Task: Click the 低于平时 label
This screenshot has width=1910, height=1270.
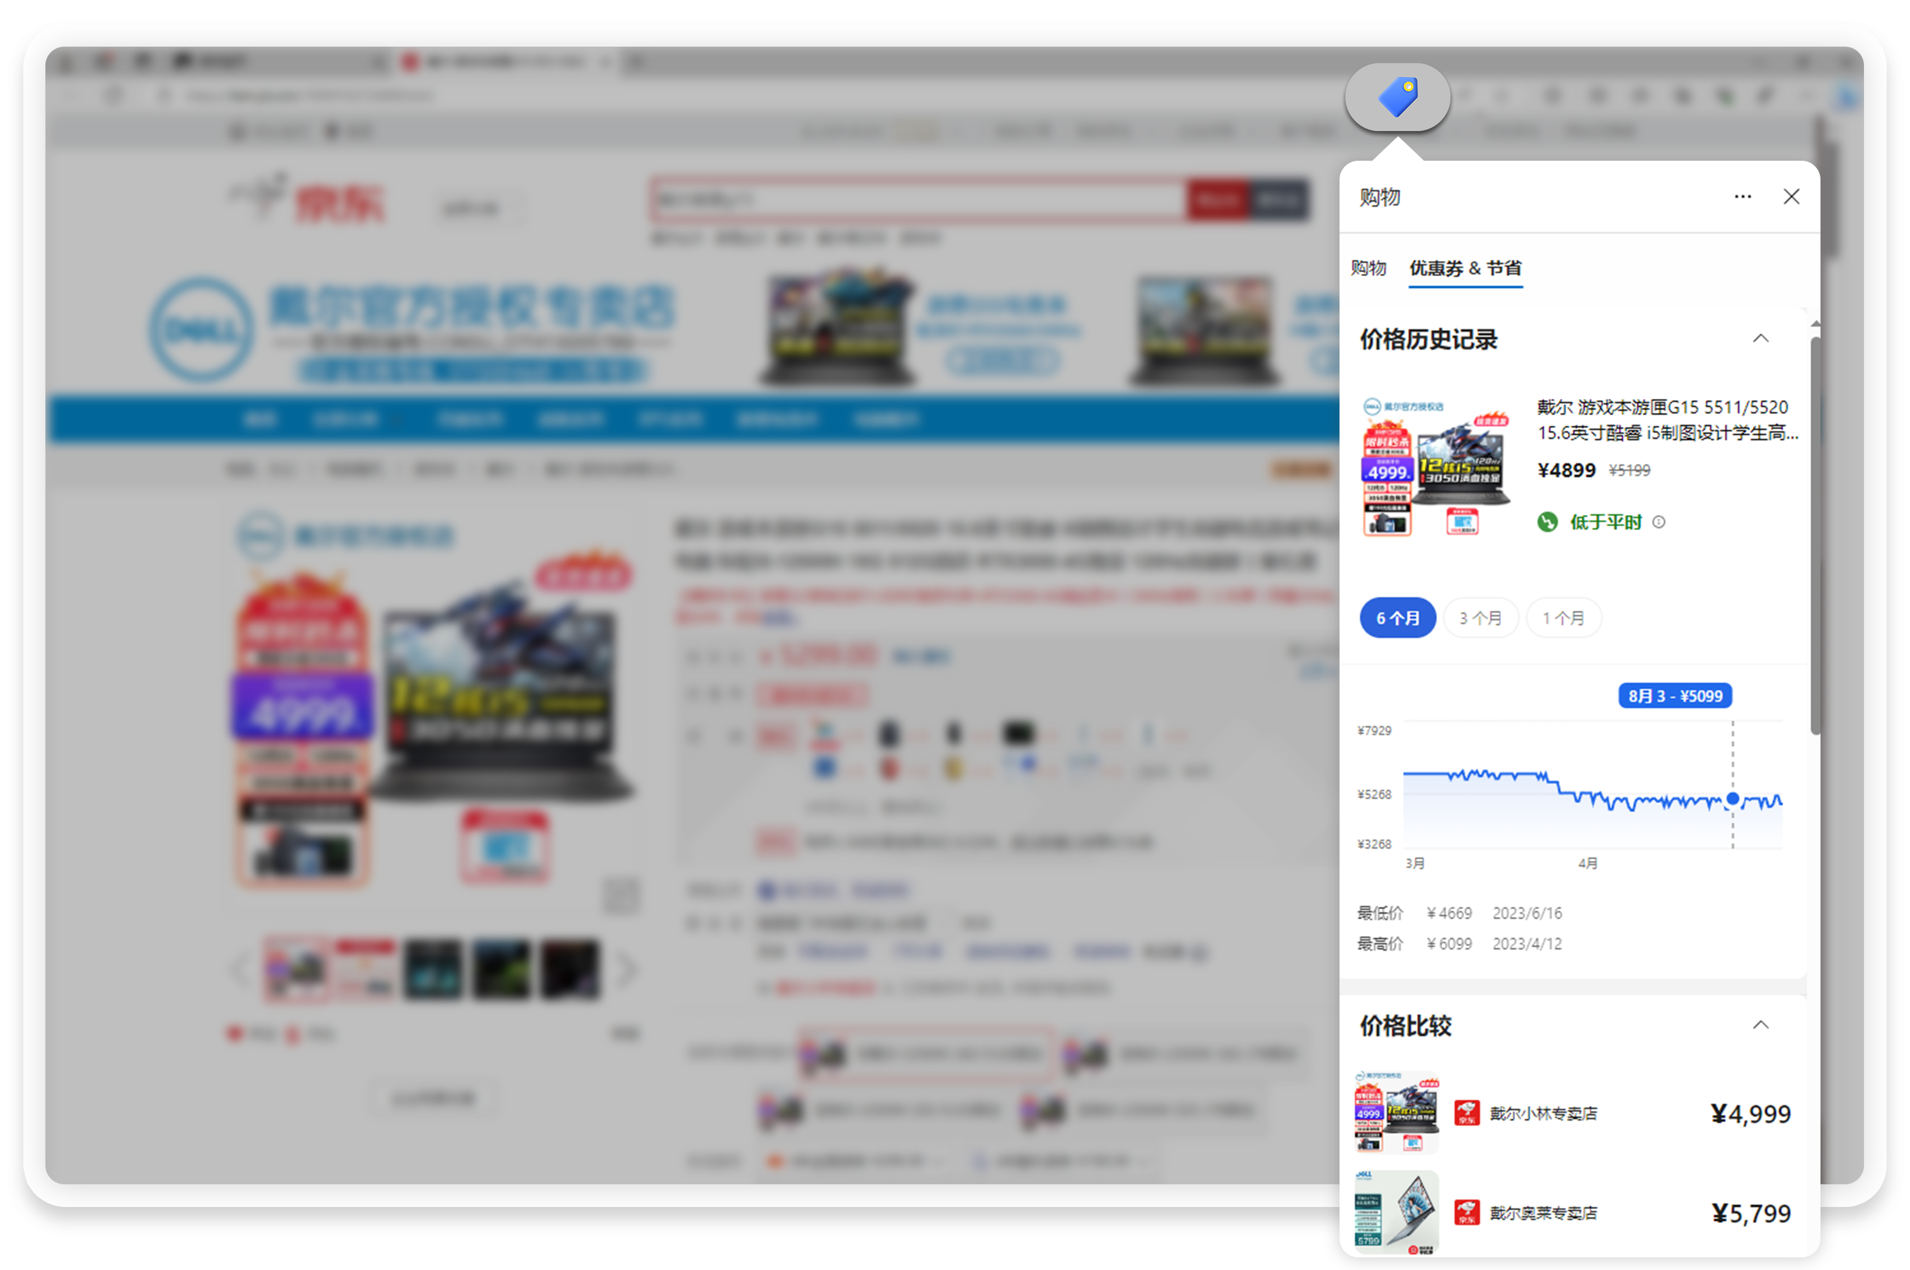Action: 1606,522
